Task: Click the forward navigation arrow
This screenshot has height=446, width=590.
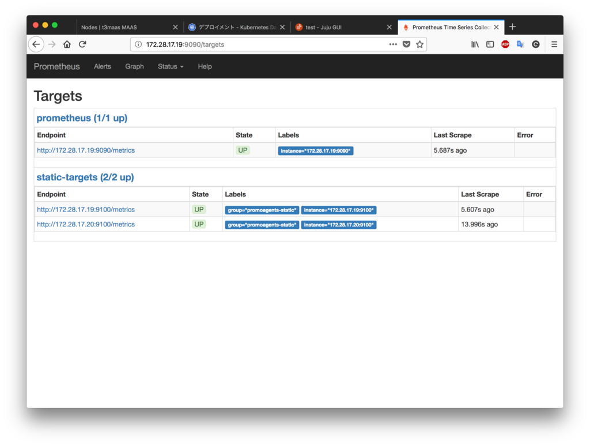Action: click(x=52, y=44)
